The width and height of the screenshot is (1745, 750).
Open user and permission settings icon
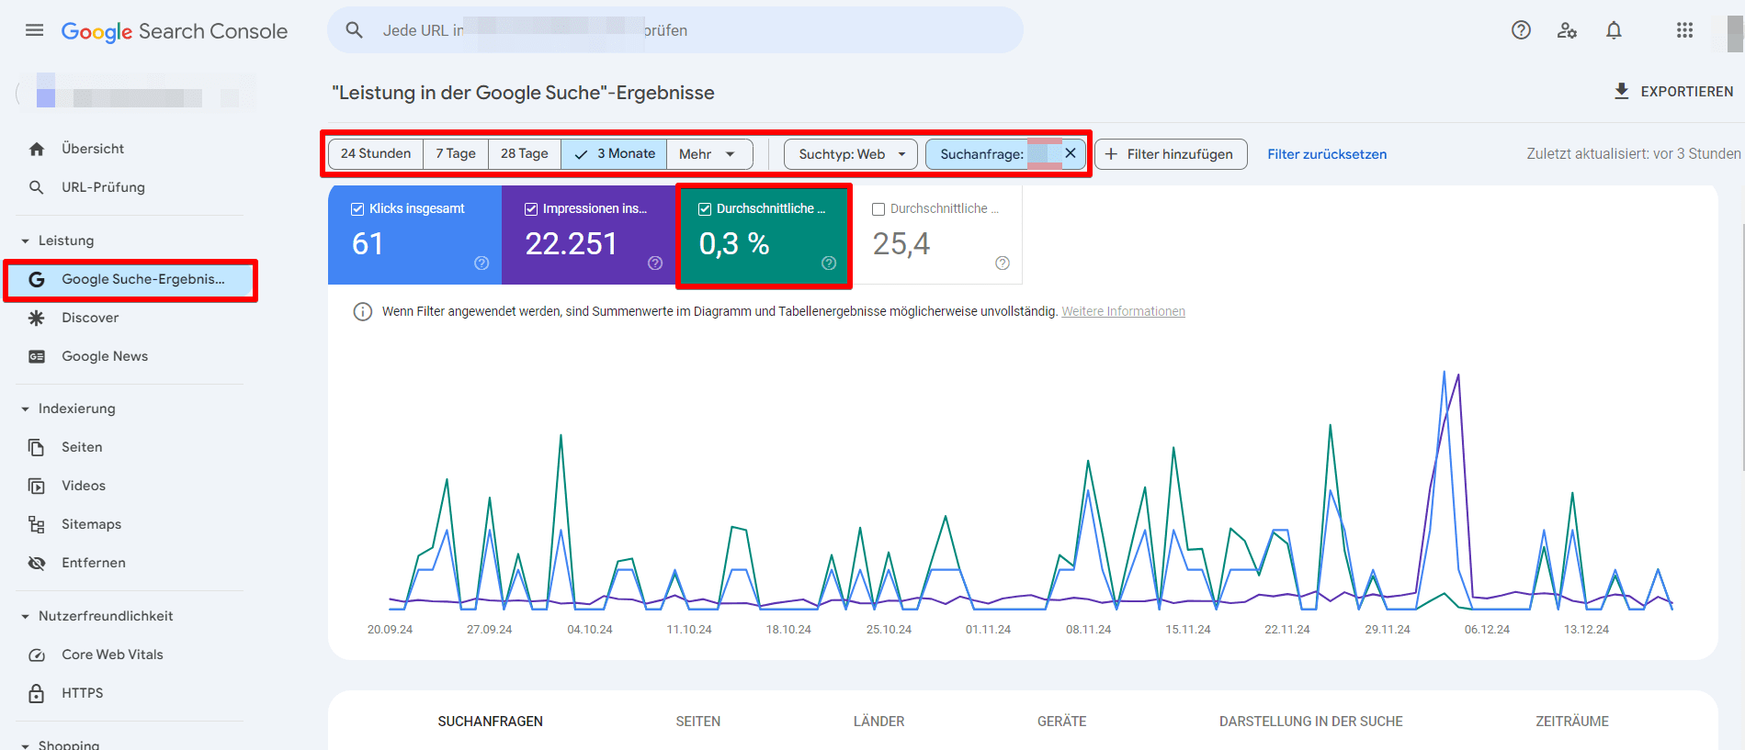(x=1567, y=30)
